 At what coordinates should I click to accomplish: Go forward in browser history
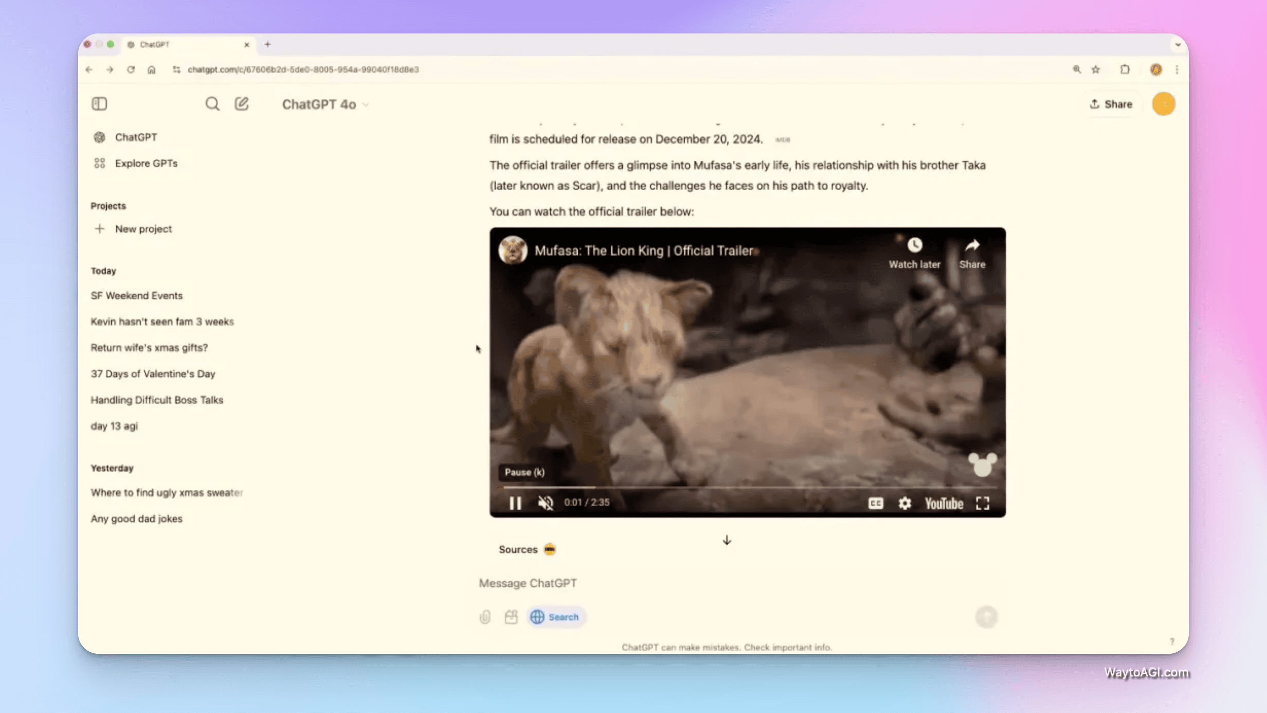click(110, 69)
